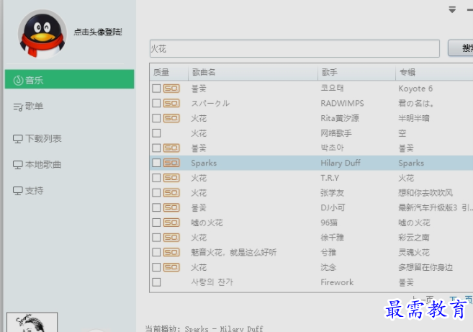473x332 pixels.
Task: Click the Sparks album cover thumbnail
Action: [x=32, y=323]
